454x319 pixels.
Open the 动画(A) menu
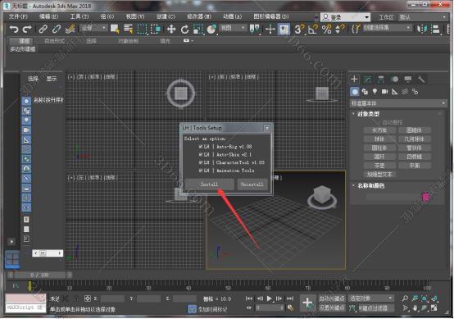[232, 16]
